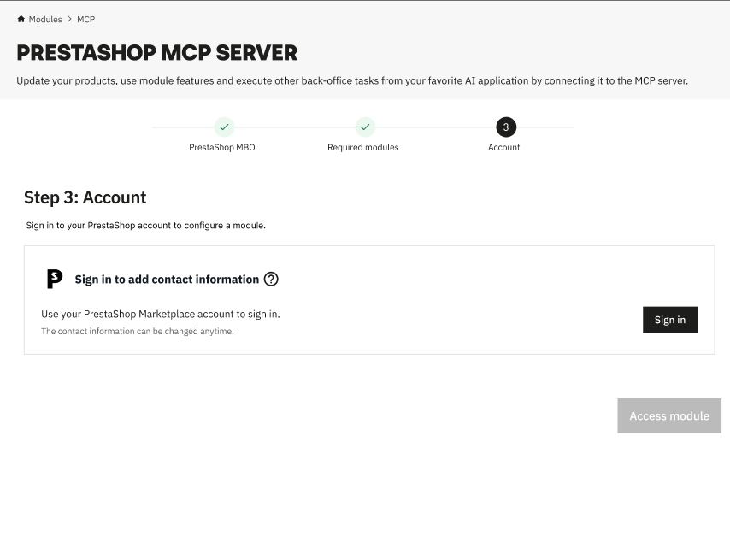Viewport: 730px width, 536px height.
Task: Click the Marketplace account sign-in instruction text
Action: pyautogui.click(x=161, y=314)
